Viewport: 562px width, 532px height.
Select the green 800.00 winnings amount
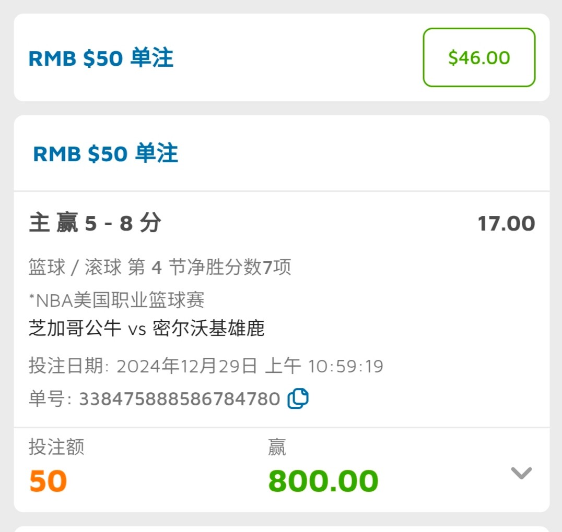click(323, 481)
